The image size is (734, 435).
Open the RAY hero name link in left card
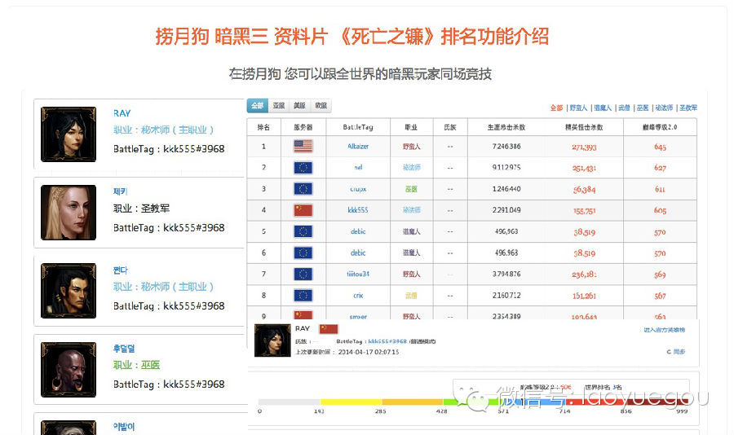[x=122, y=113]
